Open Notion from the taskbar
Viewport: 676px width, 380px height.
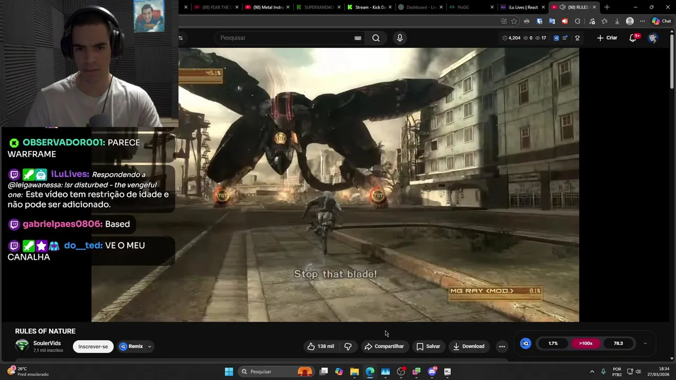[x=447, y=372]
